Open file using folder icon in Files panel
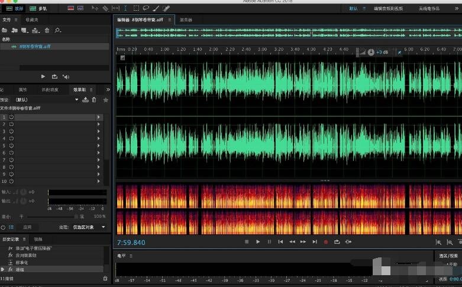This screenshot has width=462, height=287. (x=5, y=30)
